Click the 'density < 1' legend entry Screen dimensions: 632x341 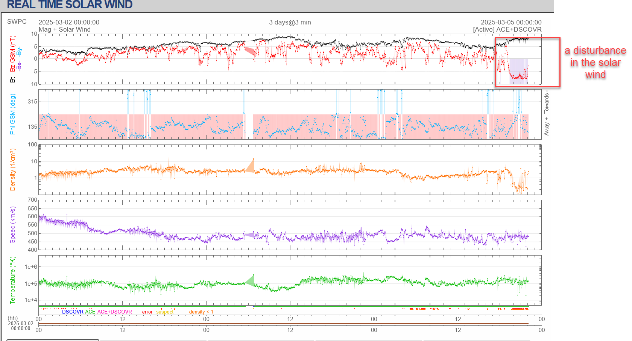(201, 312)
